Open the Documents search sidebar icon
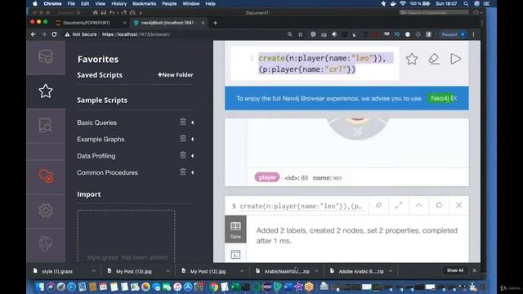Viewport: 523px width, 294px height. [x=46, y=125]
